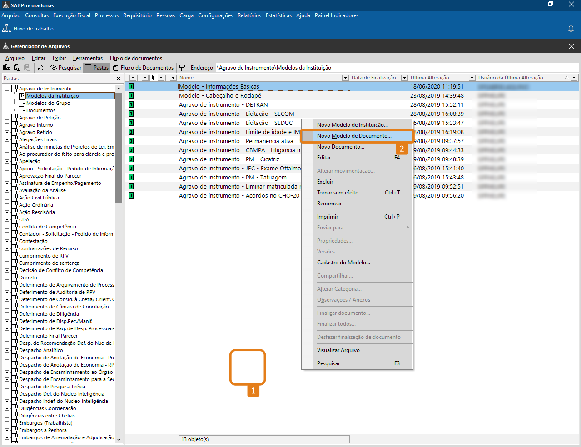Click the first new document toolbar icon
The image size is (581, 447).
6,68
